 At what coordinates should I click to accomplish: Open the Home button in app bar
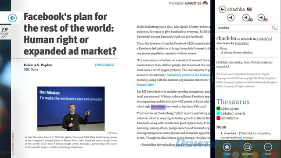[x=227, y=149]
